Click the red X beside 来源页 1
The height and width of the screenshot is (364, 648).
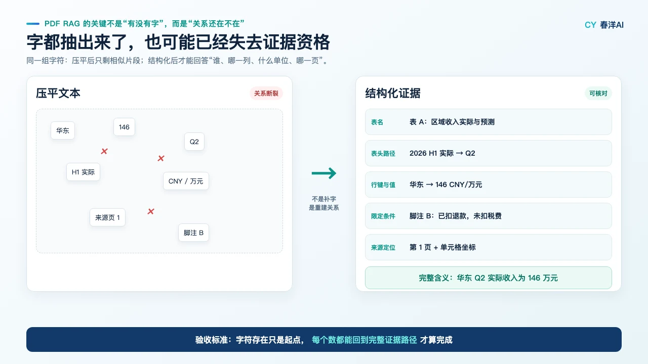151,211
